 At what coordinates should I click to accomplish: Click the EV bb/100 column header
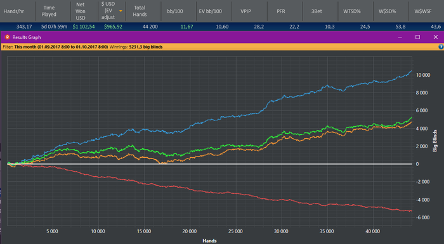pos(214,11)
